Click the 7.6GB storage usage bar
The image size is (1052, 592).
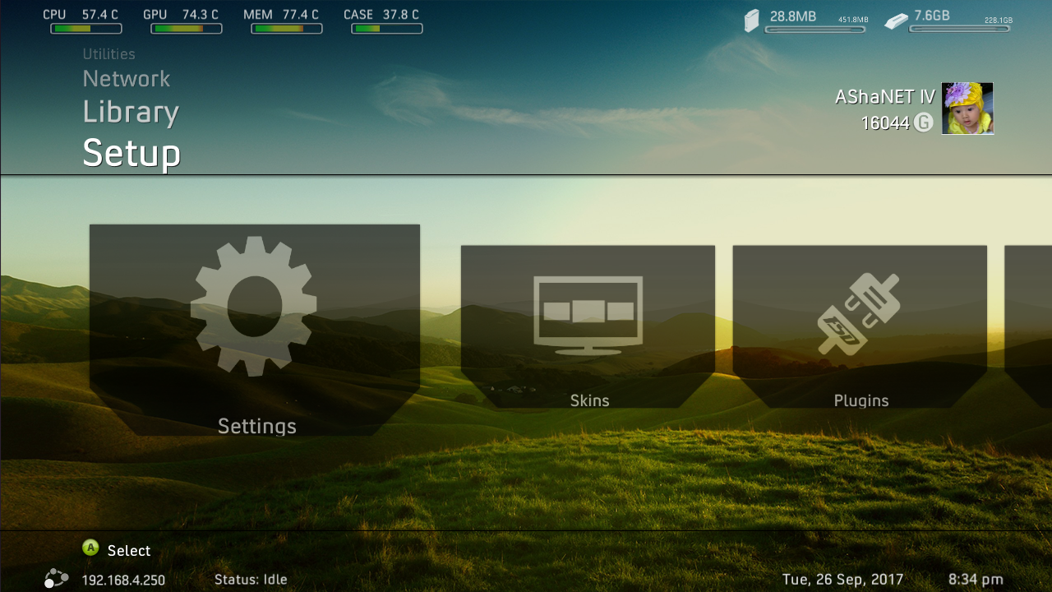tap(959, 30)
